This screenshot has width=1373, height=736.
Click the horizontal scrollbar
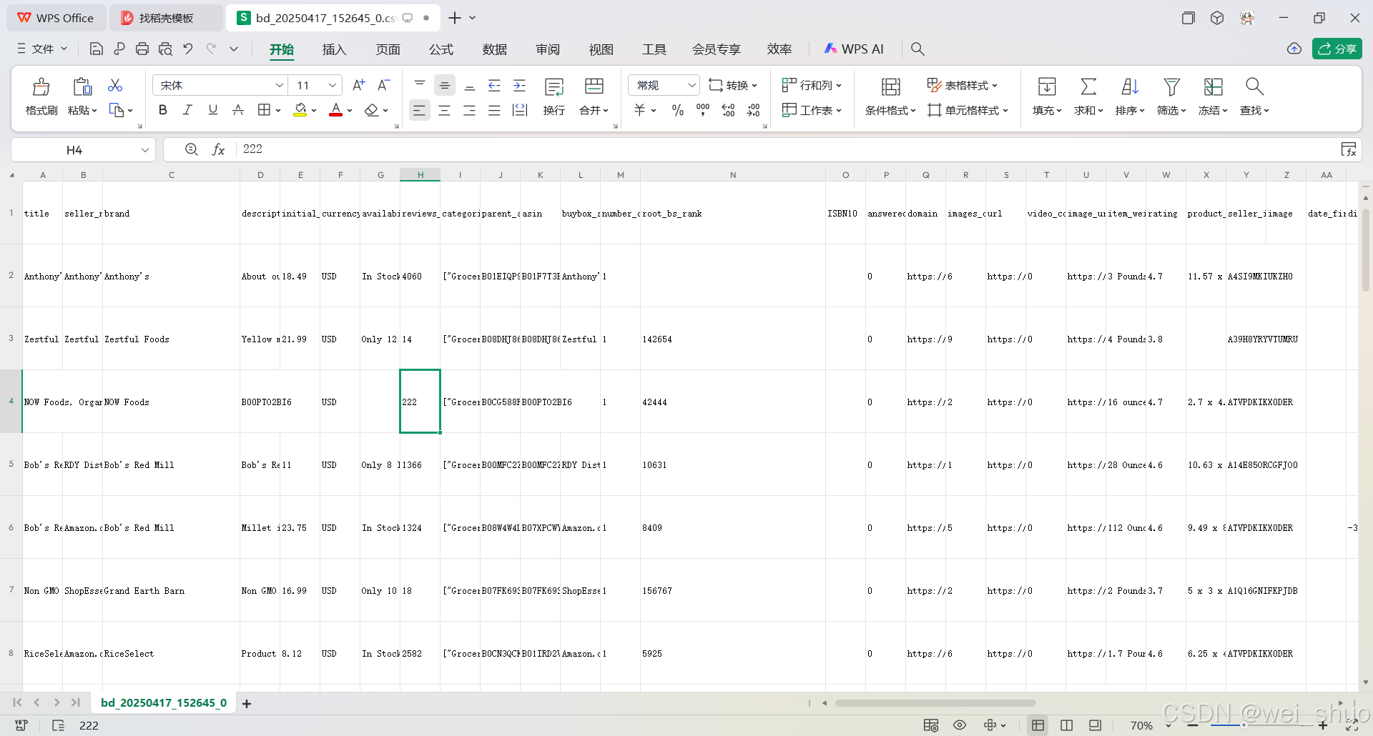[935, 703]
